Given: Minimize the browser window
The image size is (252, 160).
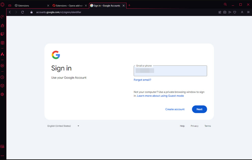Looking at the screenshot, I should tap(233, 5).
